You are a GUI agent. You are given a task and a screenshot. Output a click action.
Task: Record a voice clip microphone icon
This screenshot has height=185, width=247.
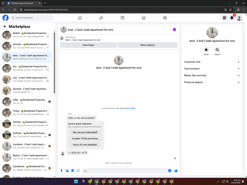[61, 171]
